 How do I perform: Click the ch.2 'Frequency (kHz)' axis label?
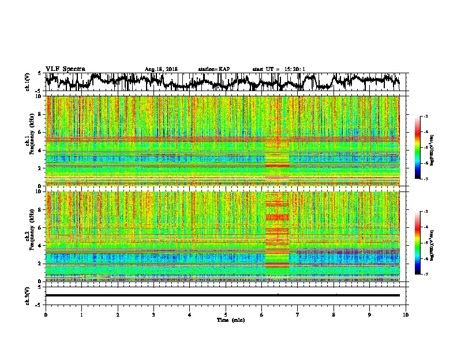[x=31, y=230]
